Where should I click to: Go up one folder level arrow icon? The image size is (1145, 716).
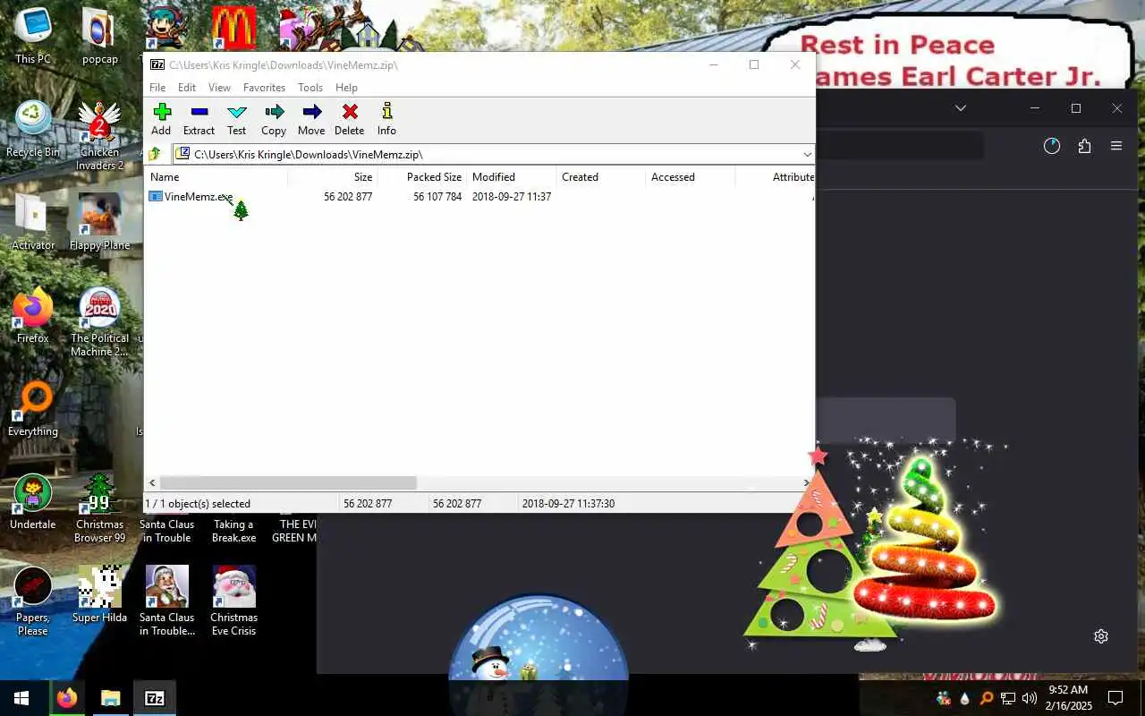click(156, 154)
